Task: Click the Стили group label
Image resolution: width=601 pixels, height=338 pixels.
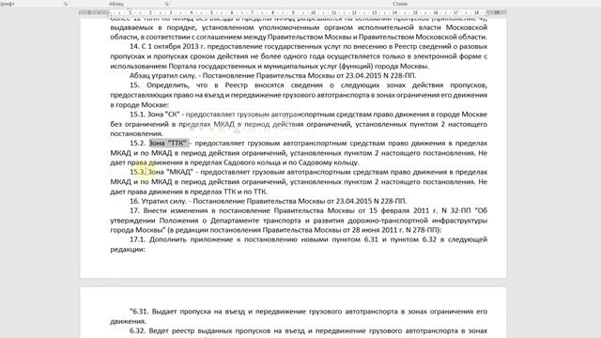Action: click(400, 4)
